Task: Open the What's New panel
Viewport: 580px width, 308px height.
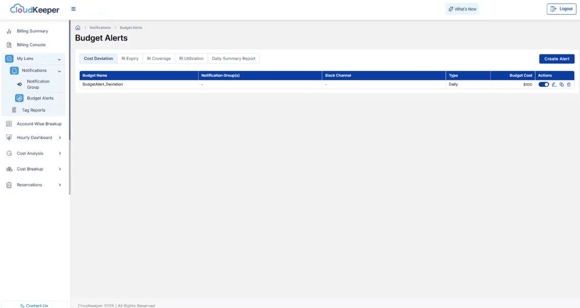Action: [x=462, y=9]
